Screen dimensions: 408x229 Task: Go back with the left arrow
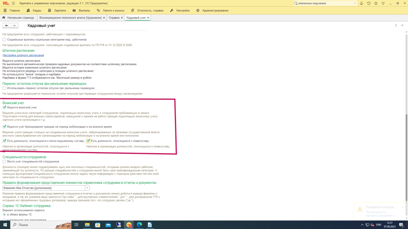click(x=7, y=25)
